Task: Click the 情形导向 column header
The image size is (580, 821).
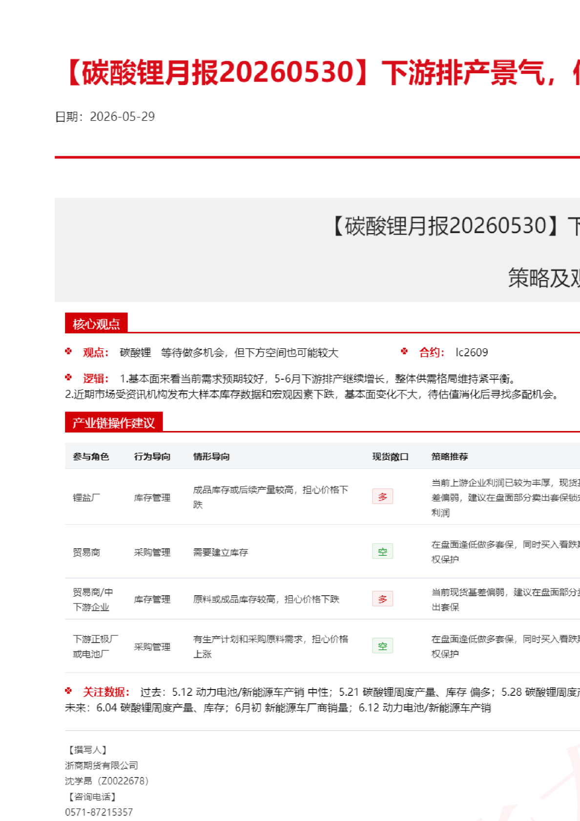Action: (x=211, y=456)
